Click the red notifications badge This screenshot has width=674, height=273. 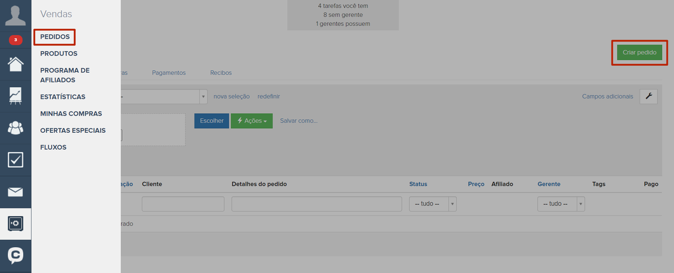coord(16,40)
